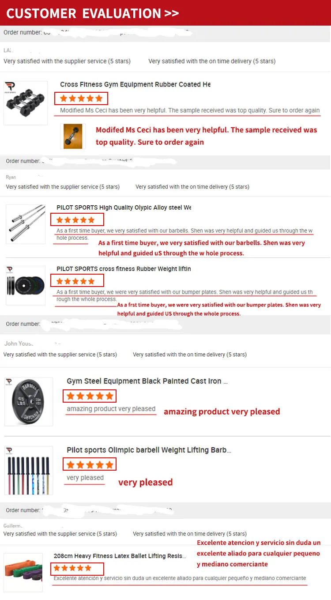Image resolution: width=331 pixels, height=600 pixels.
Task: Open 208cm Heavy Fitness Latex Ballet Lifting link
Action: tap(120, 556)
